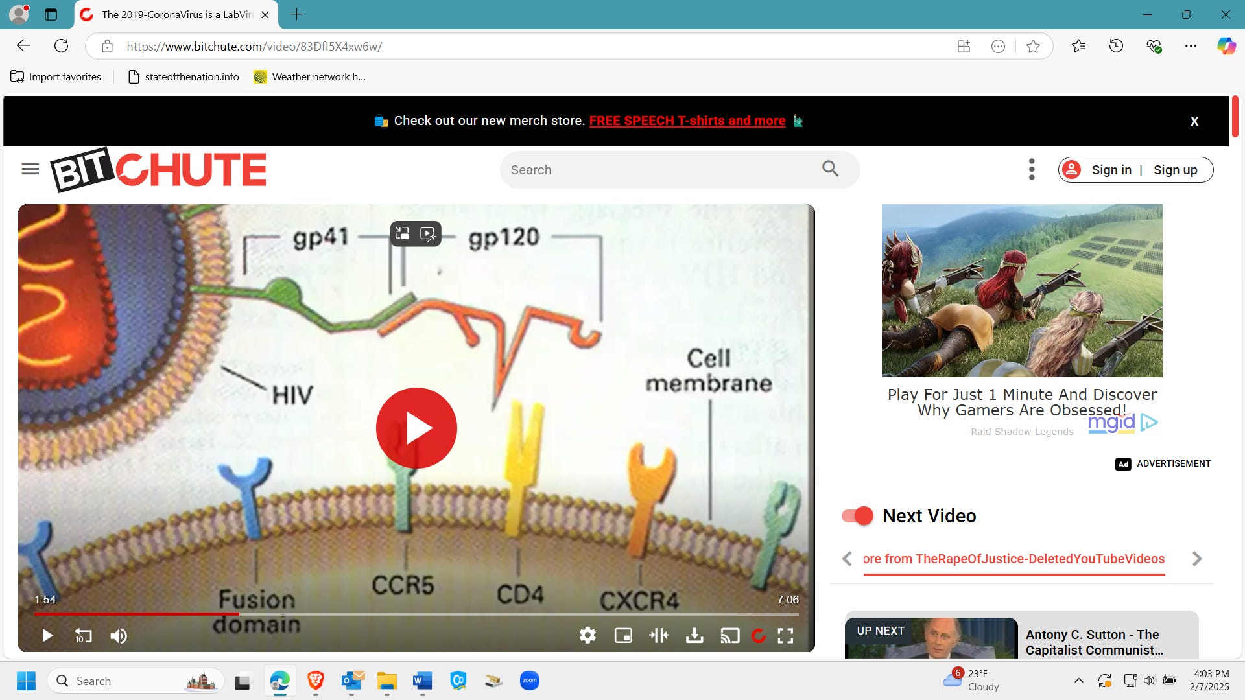Cast the video to a device
The width and height of the screenshot is (1245, 700).
coord(730,636)
